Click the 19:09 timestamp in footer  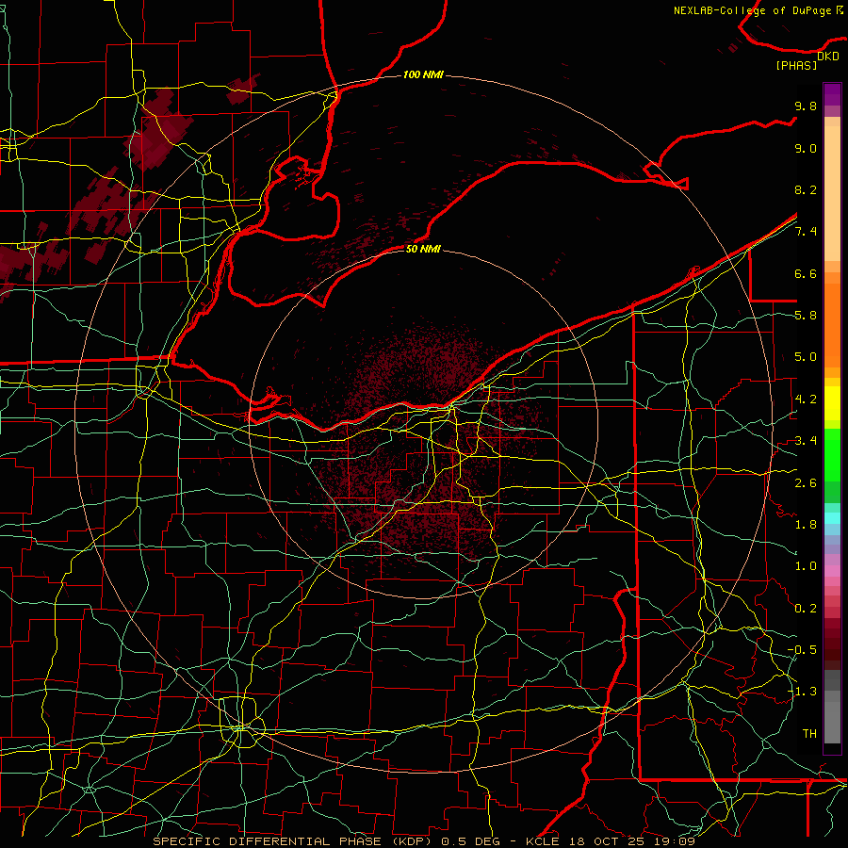coord(674,841)
